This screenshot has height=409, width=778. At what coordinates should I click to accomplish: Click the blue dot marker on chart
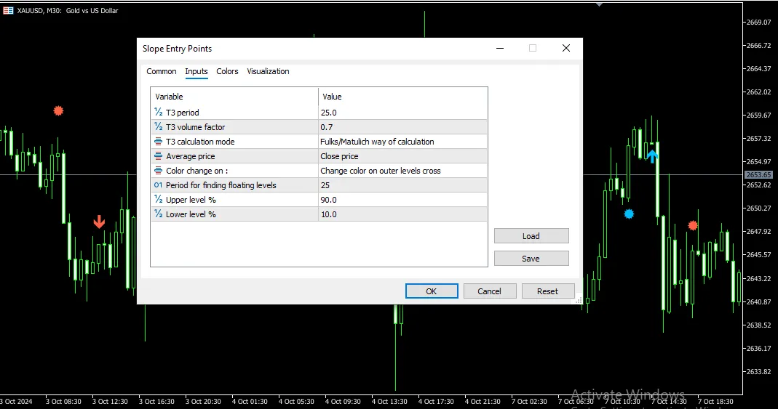[629, 214]
